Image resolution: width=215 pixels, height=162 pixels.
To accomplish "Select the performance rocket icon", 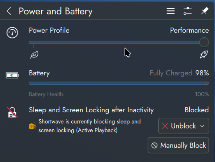I will pyautogui.click(x=204, y=54).
